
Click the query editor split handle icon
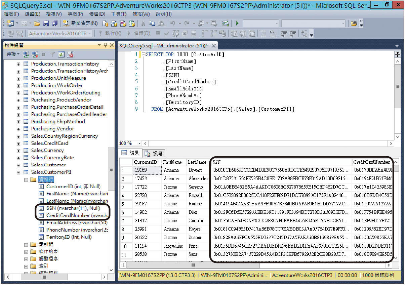[x=398, y=54]
